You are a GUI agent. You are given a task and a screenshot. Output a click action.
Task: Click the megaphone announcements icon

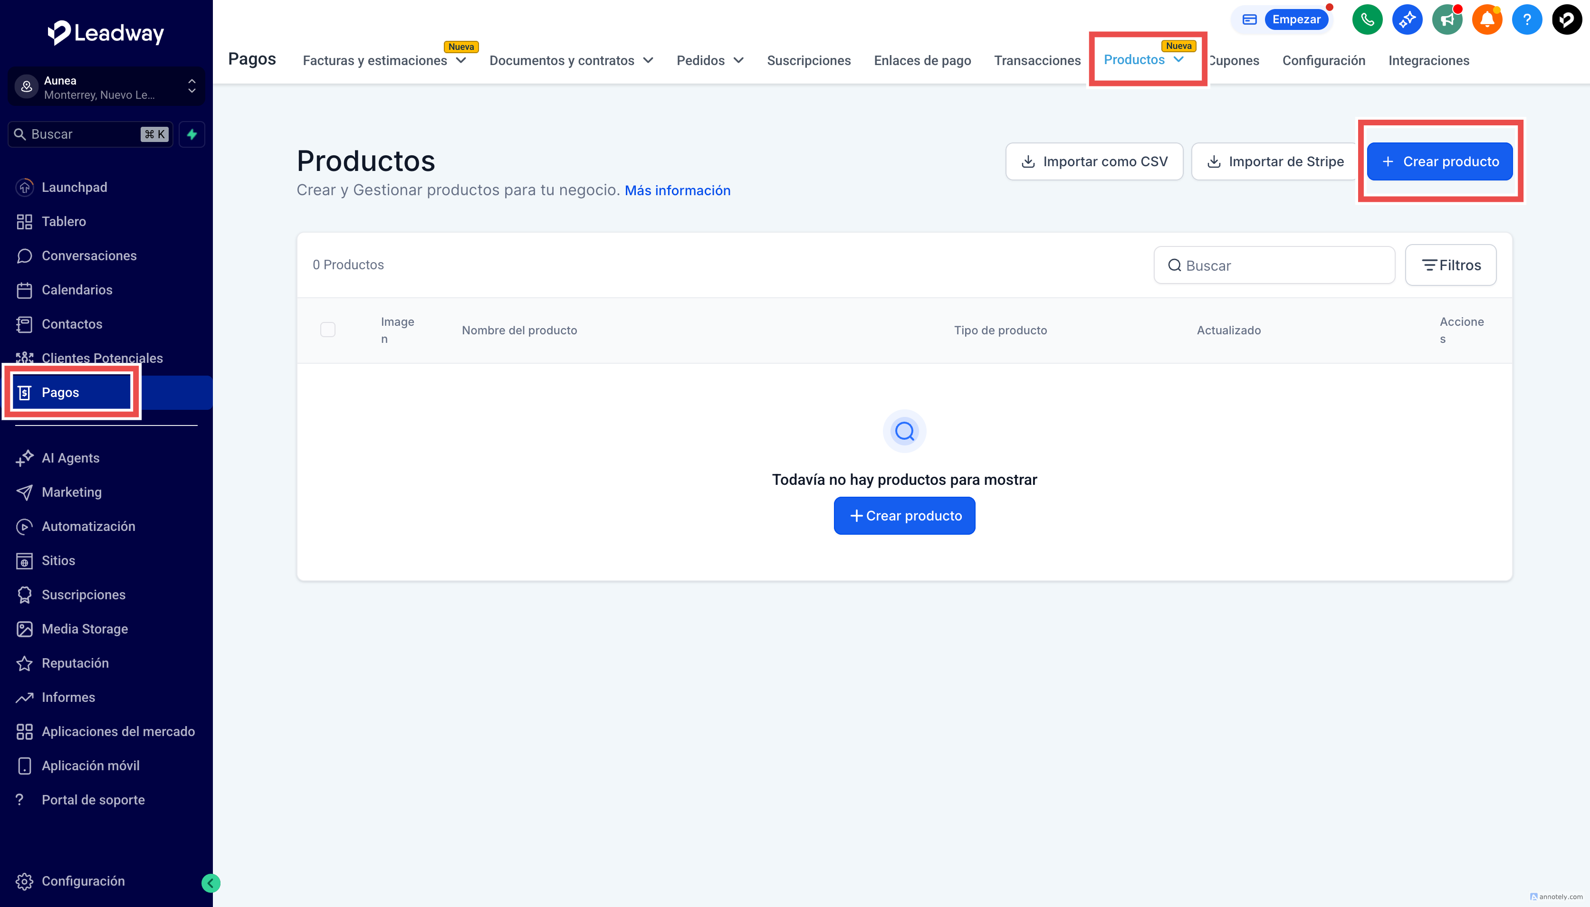(1446, 19)
